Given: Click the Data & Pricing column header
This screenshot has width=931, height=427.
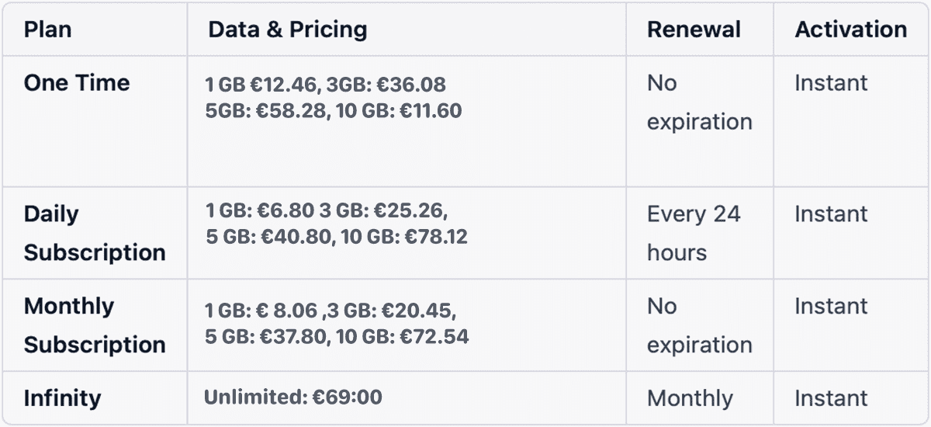Looking at the screenshot, I should (287, 30).
